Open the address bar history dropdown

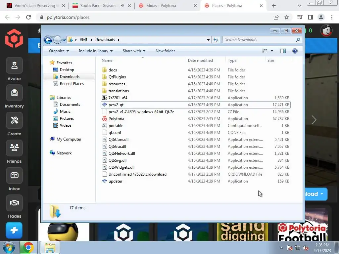click(208, 40)
